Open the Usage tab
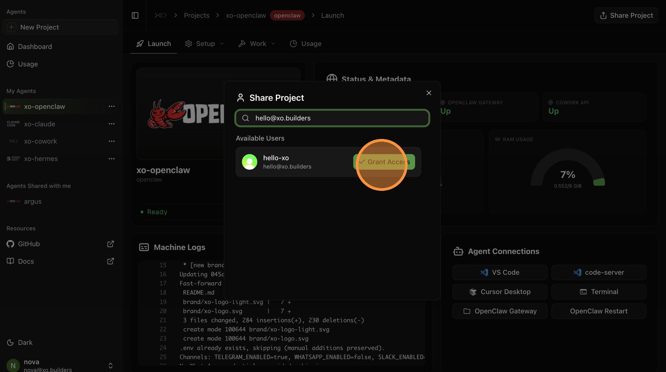The height and width of the screenshot is (372, 666). tap(305, 44)
